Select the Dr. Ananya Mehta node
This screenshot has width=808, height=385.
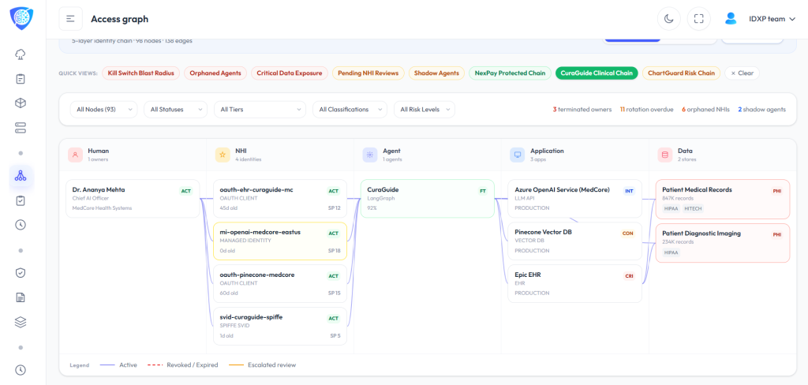tap(133, 199)
